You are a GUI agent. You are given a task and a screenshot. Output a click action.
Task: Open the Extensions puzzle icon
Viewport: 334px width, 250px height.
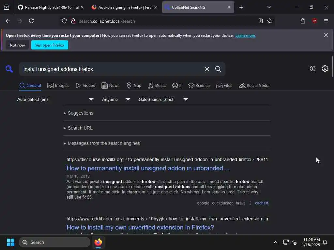(x=303, y=21)
